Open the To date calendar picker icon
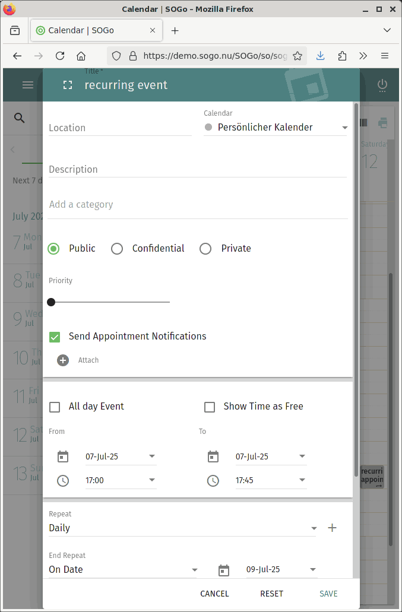Viewport: 402px width, 612px height. [213, 456]
